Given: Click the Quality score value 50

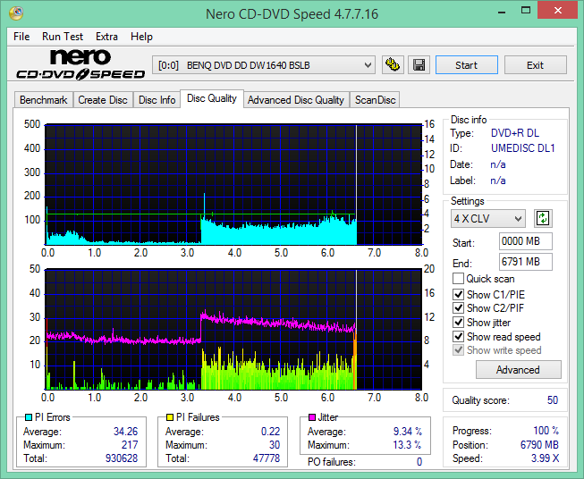Looking at the screenshot, I should (x=553, y=400).
